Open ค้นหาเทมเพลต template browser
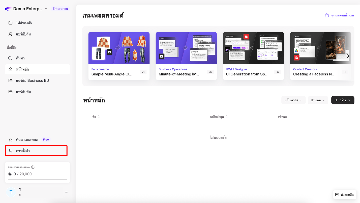The height and width of the screenshot is (203, 360). click(27, 140)
